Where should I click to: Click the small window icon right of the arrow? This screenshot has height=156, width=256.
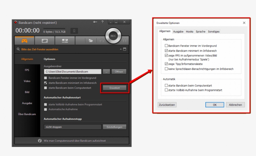(125, 49)
